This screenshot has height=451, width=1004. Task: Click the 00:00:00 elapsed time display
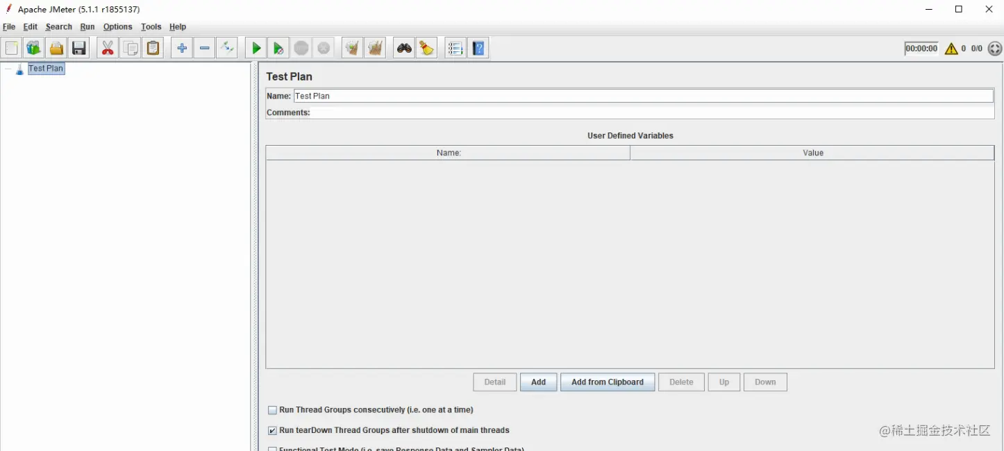[x=921, y=49]
